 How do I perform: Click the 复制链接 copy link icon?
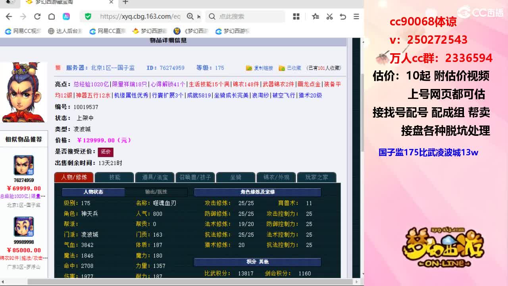tap(249, 68)
